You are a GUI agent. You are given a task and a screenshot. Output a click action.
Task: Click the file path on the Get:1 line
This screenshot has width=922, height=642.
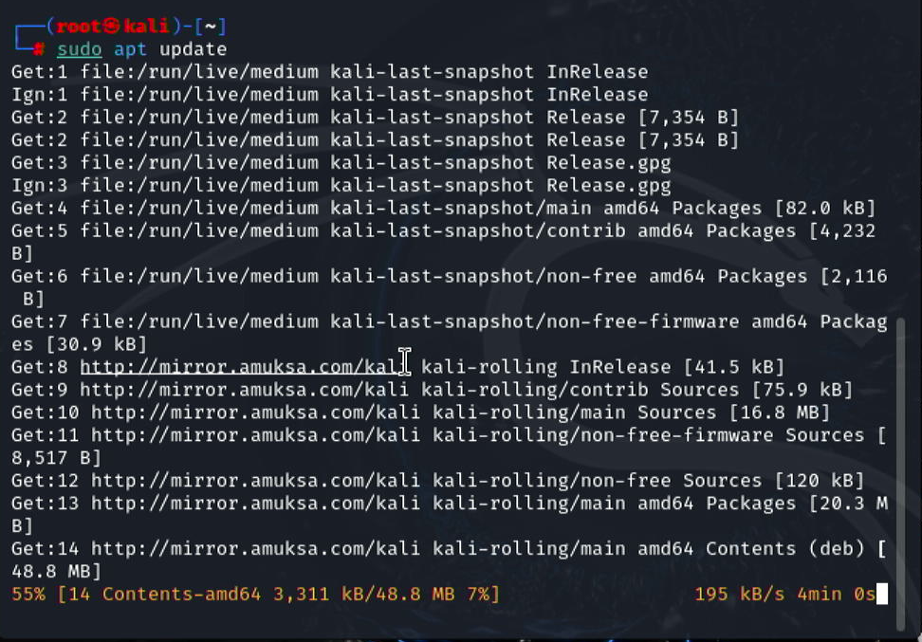pos(199,72)
